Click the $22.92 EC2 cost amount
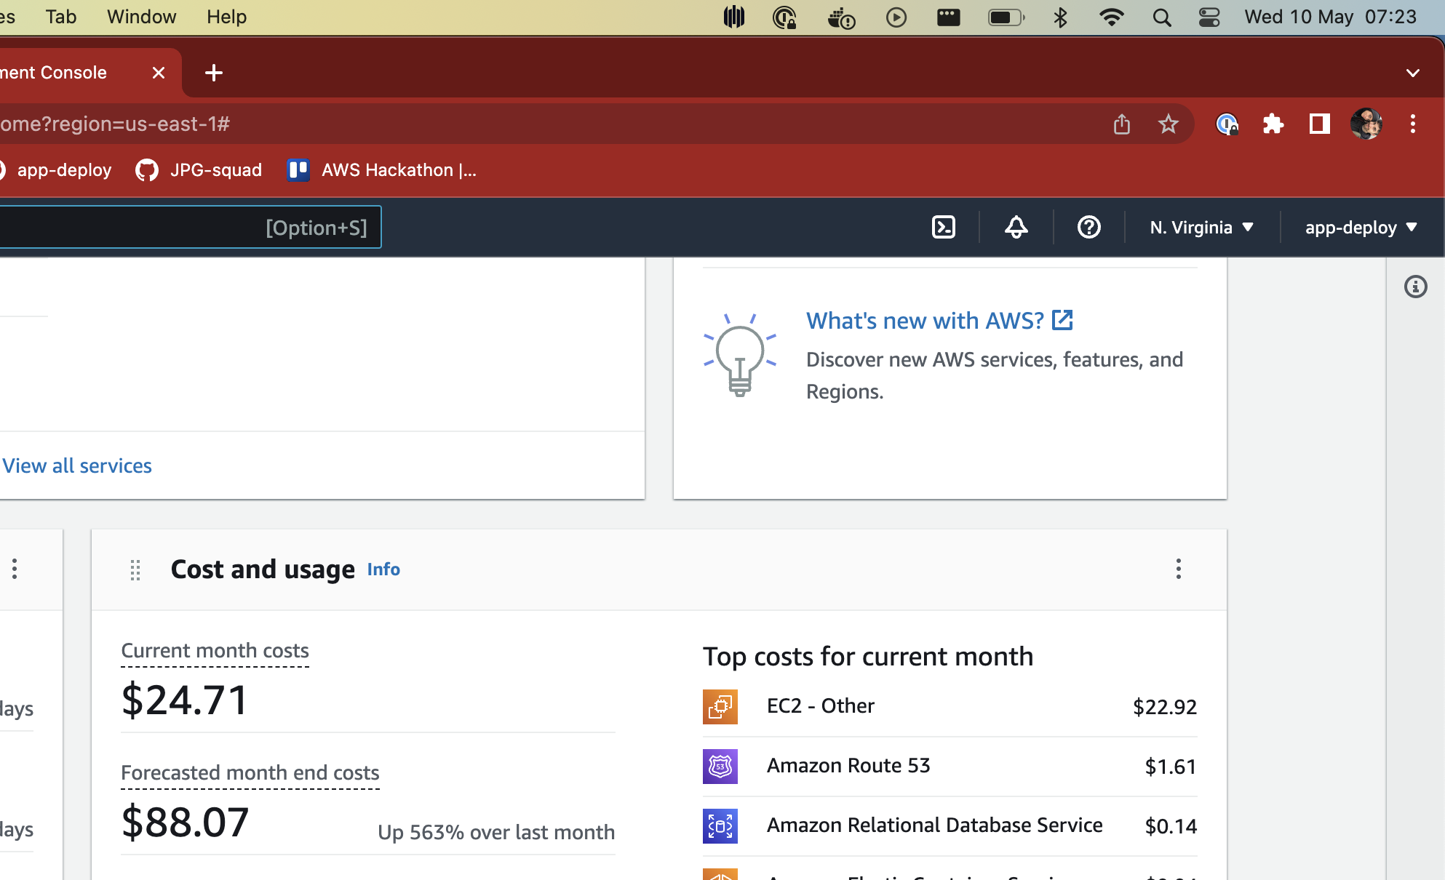The height and width of the screenshot is (880, 1445). [1165, 707]
